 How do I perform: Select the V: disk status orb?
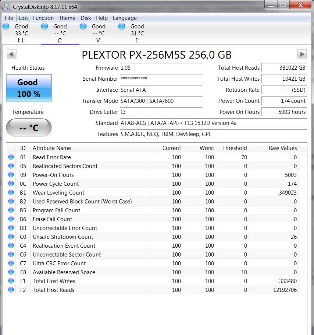point(83,27)
